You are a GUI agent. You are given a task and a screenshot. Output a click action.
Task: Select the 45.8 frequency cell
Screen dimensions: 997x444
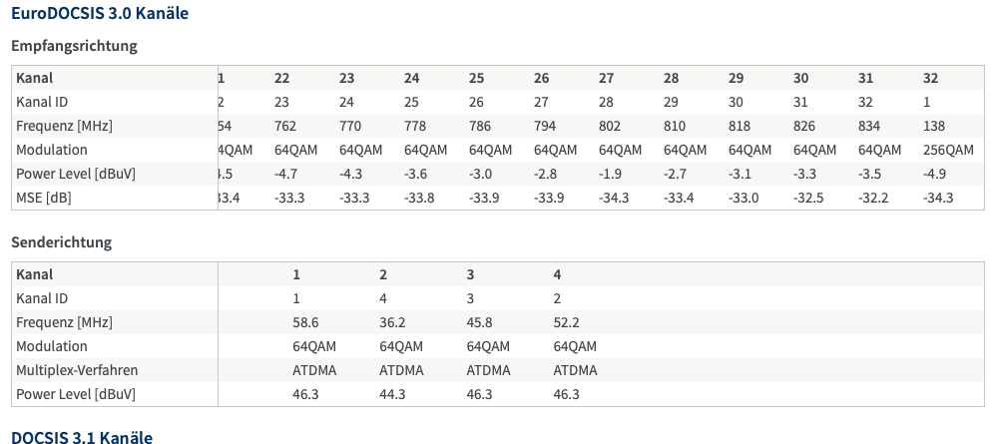[x=480, y=322]
